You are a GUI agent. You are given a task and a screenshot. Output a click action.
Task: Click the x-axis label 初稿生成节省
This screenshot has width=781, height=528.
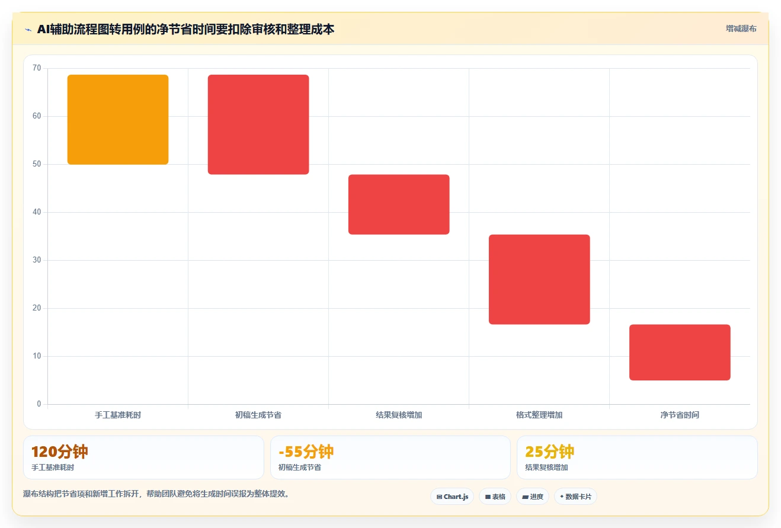[258, 415]
